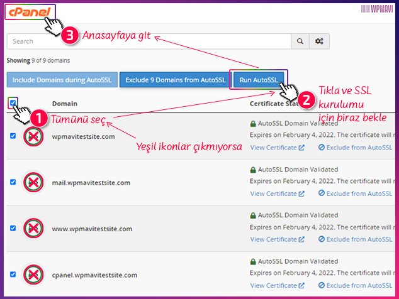Image resolution: width=399 pixels, height=299 pixels.
Task: Toggle checkbox for cpanel.wpmavitestsite.com
Action: coord(13,275)
